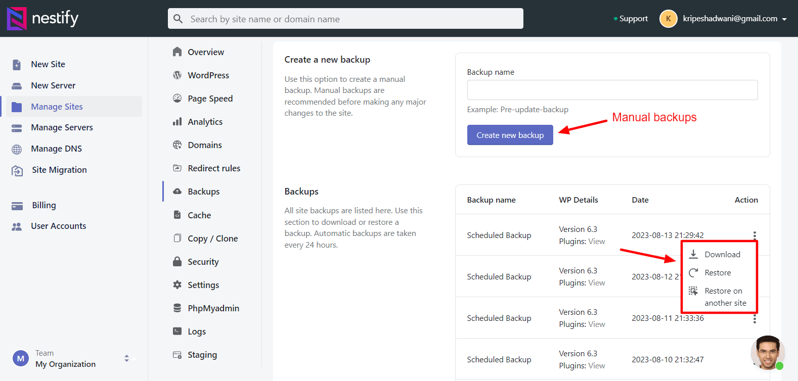This screenshot has height=381, width=798.
Task: View plugins for the 2023-08-11 backup
Action: (597, 324)
